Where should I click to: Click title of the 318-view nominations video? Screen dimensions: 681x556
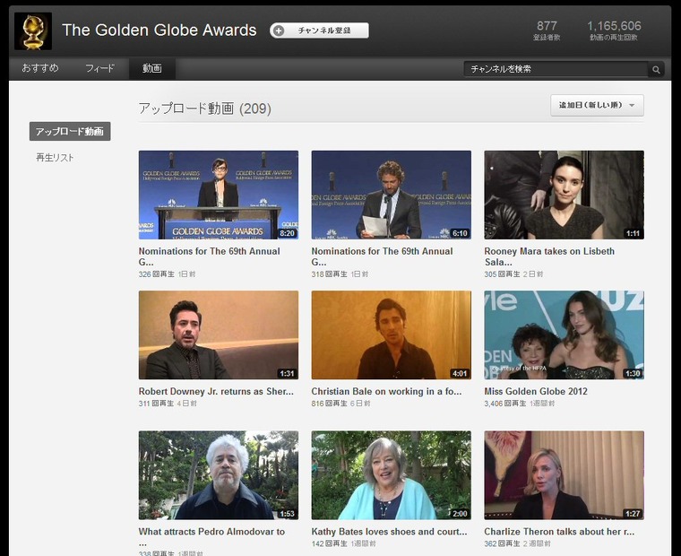point(383,256)
